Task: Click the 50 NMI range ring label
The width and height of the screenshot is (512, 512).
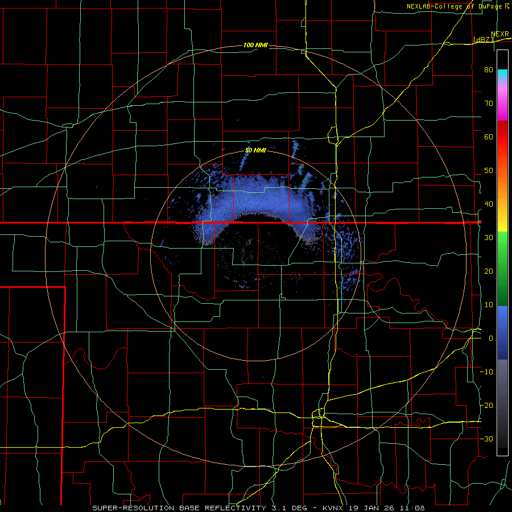Action: pos(255,150)
